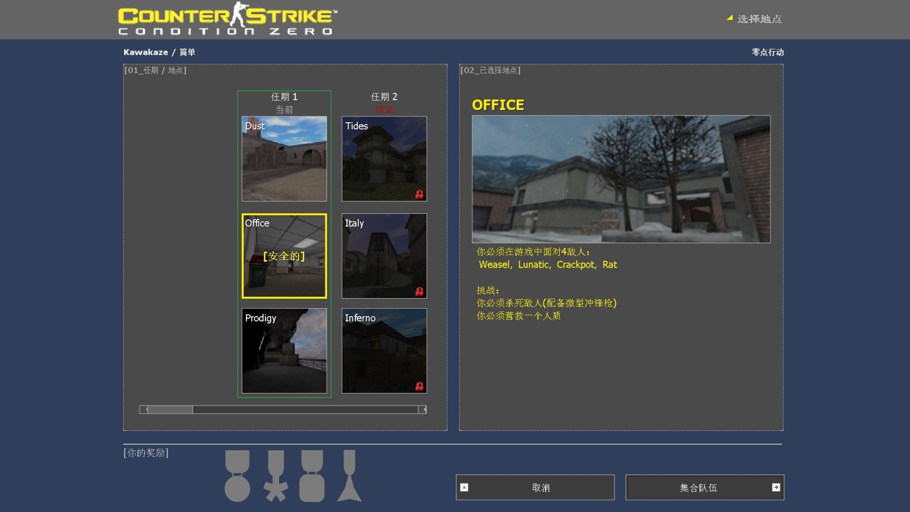Click the X icon on 取消 button
The height and width of the screenshot is (512, 910).
(x=464, y=487)
